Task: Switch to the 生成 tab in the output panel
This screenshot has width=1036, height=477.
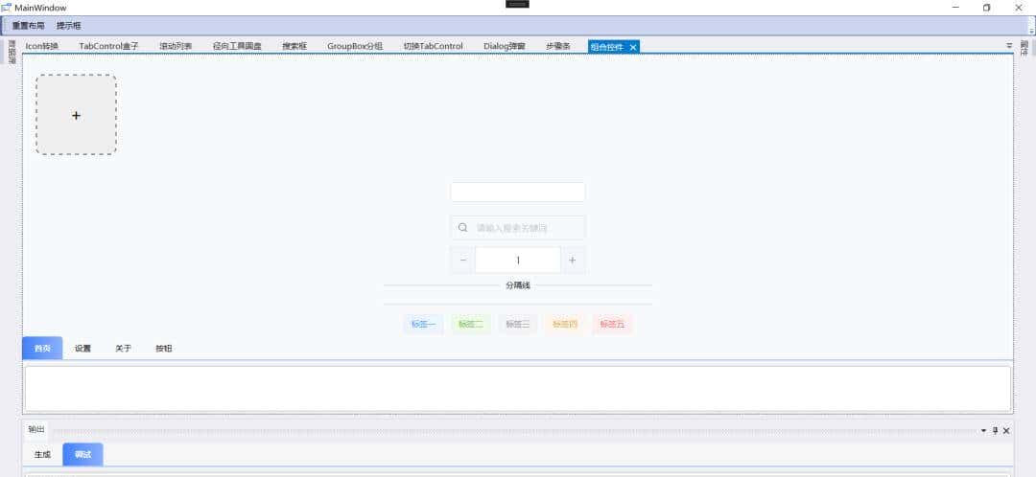Action: pyautogui.click(x=42, y=455)
